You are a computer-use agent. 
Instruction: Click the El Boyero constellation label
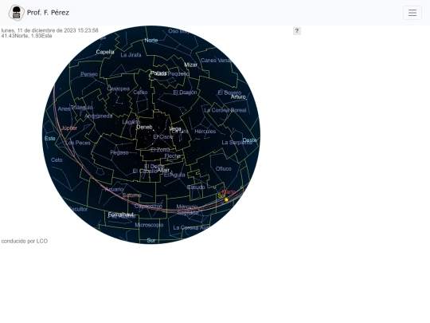229,93
